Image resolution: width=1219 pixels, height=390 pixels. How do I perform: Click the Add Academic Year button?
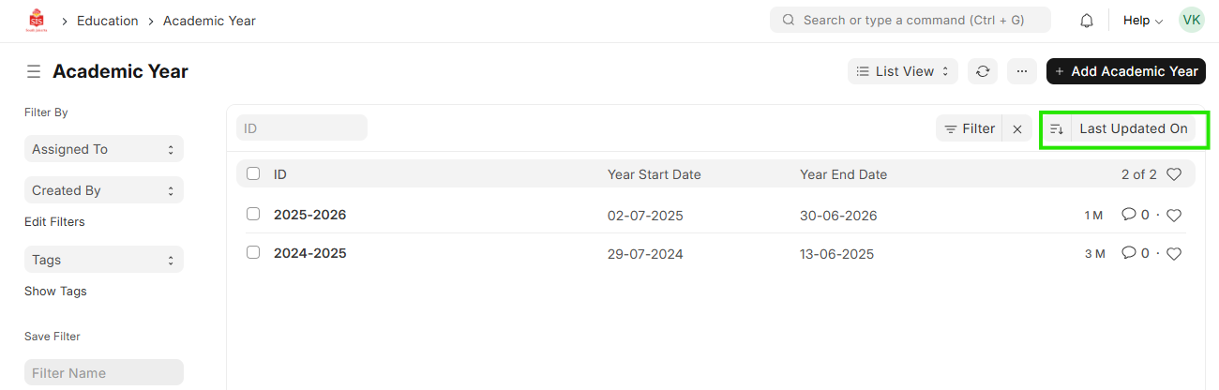(1125, 71)
